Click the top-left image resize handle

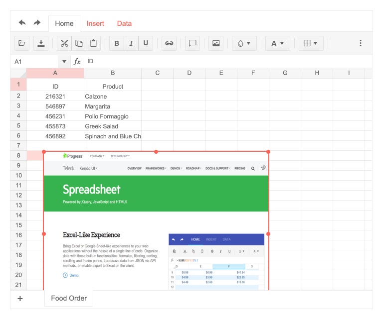point(44,152)
